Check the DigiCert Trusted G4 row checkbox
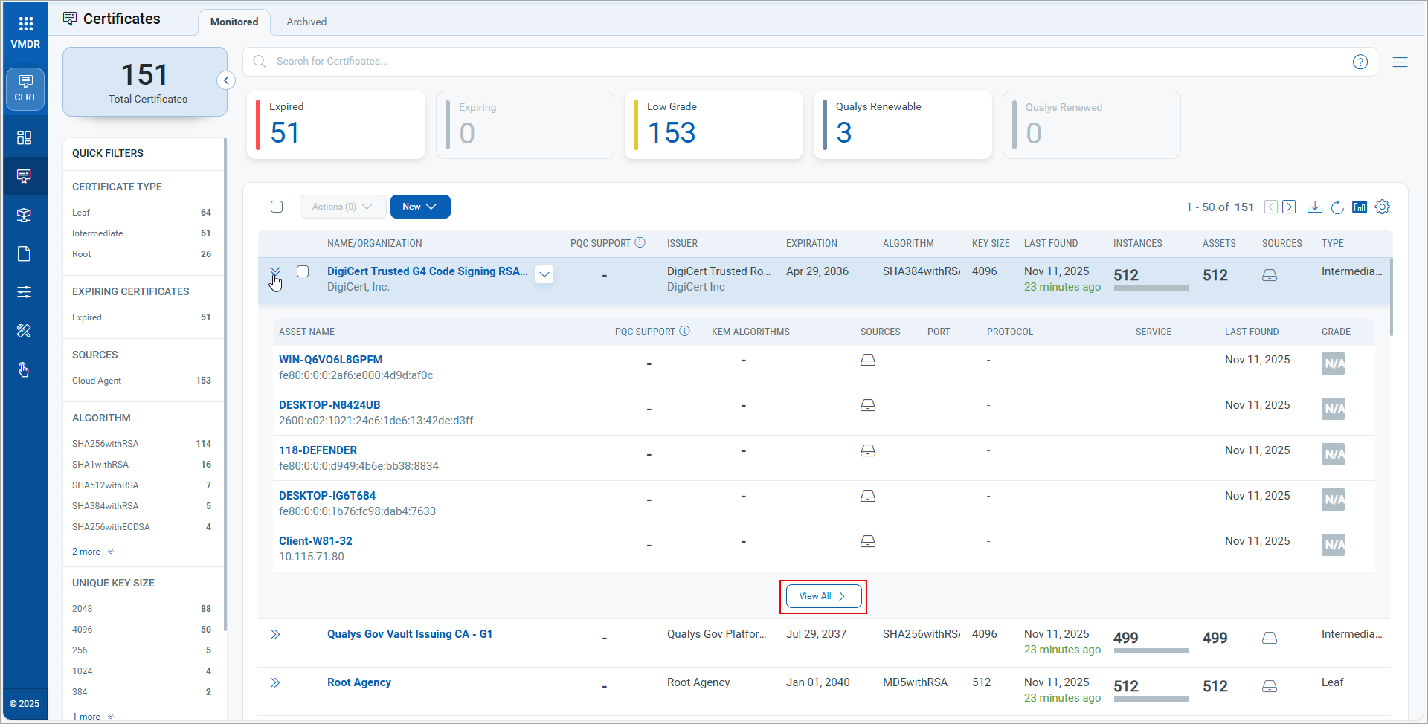 click(303, 271)
